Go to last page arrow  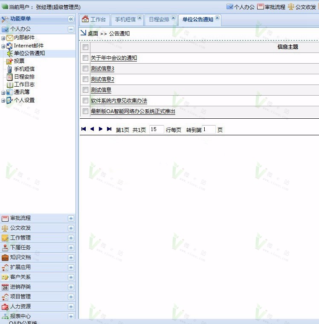click(109, 129)
